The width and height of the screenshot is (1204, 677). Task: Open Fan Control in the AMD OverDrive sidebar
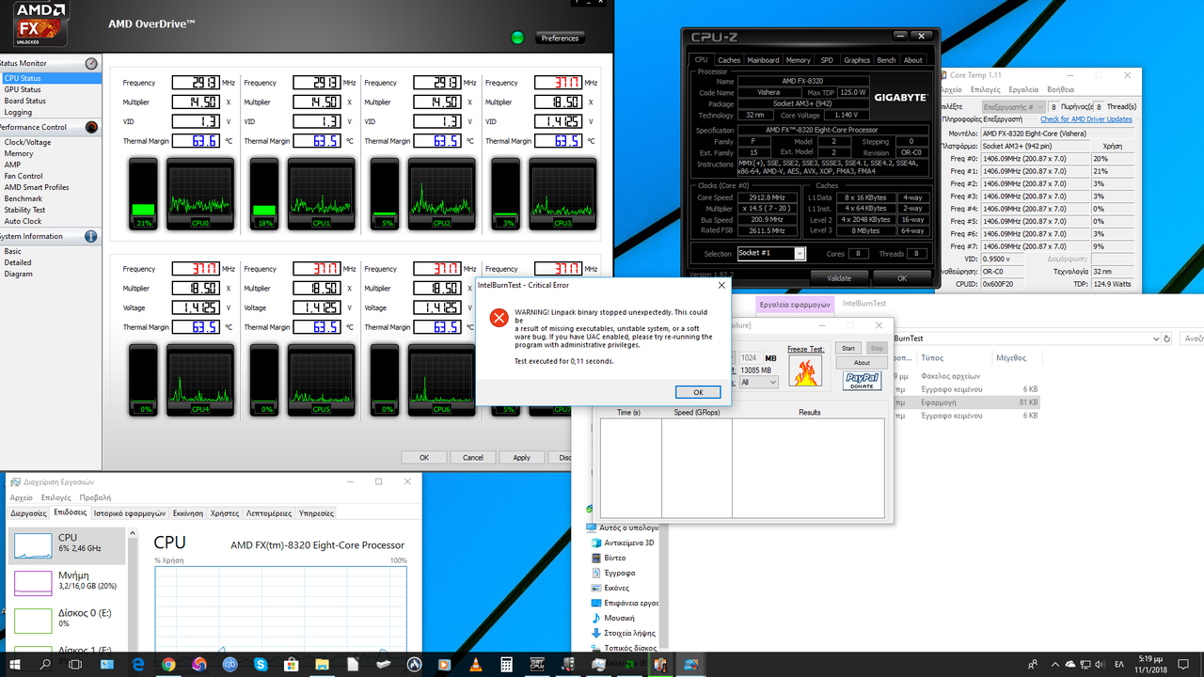[x=24, y=176]
